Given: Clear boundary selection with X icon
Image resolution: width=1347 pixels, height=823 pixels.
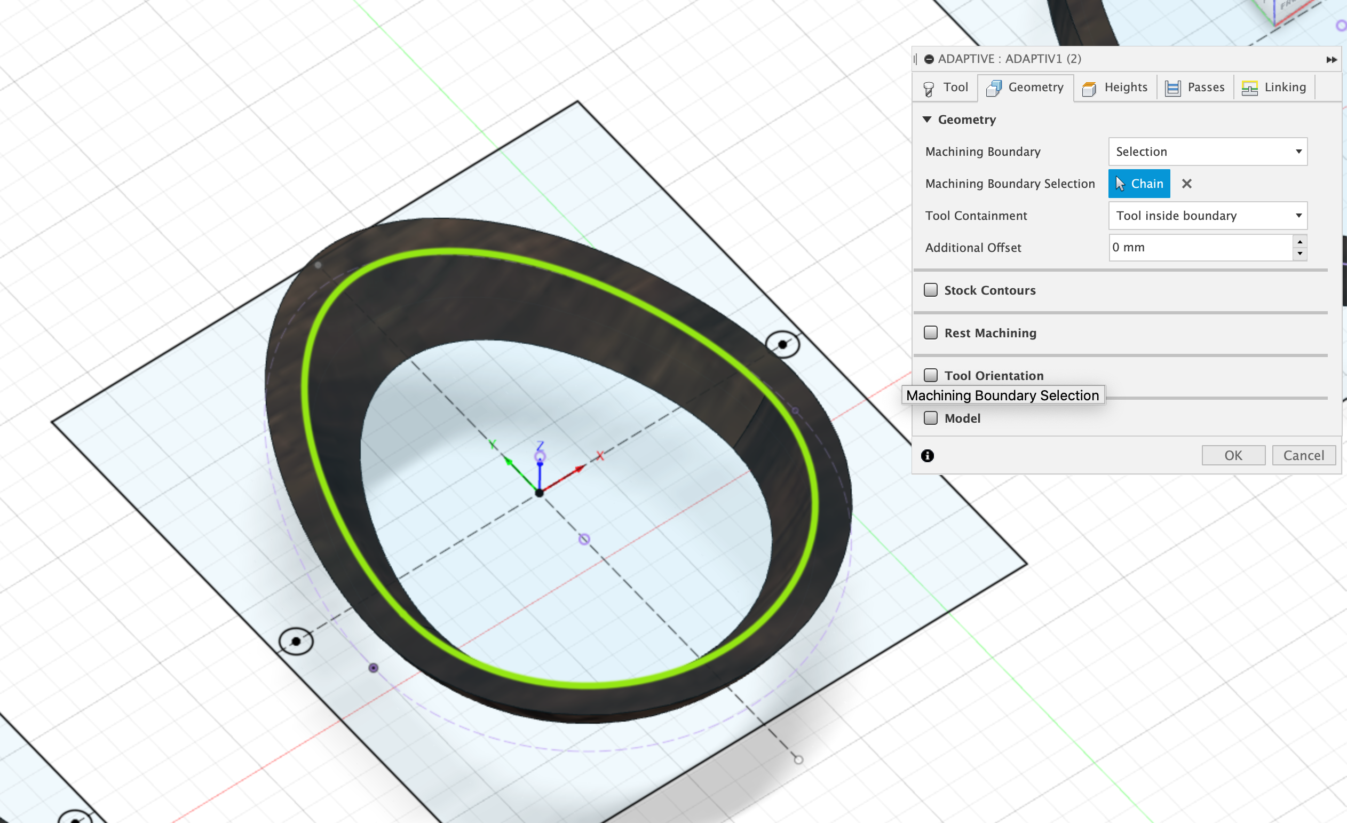Looking at the screenshot, I should (1186, 184).
